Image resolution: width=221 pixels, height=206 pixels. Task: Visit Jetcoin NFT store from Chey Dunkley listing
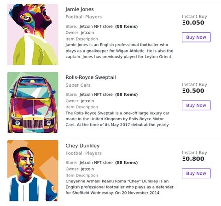point(96,163)
